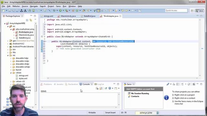Image resolution: width=207 pixels, height=116 pixels.
Task: Click Collapse All in Package Explorer
Action: coord(27,20)
